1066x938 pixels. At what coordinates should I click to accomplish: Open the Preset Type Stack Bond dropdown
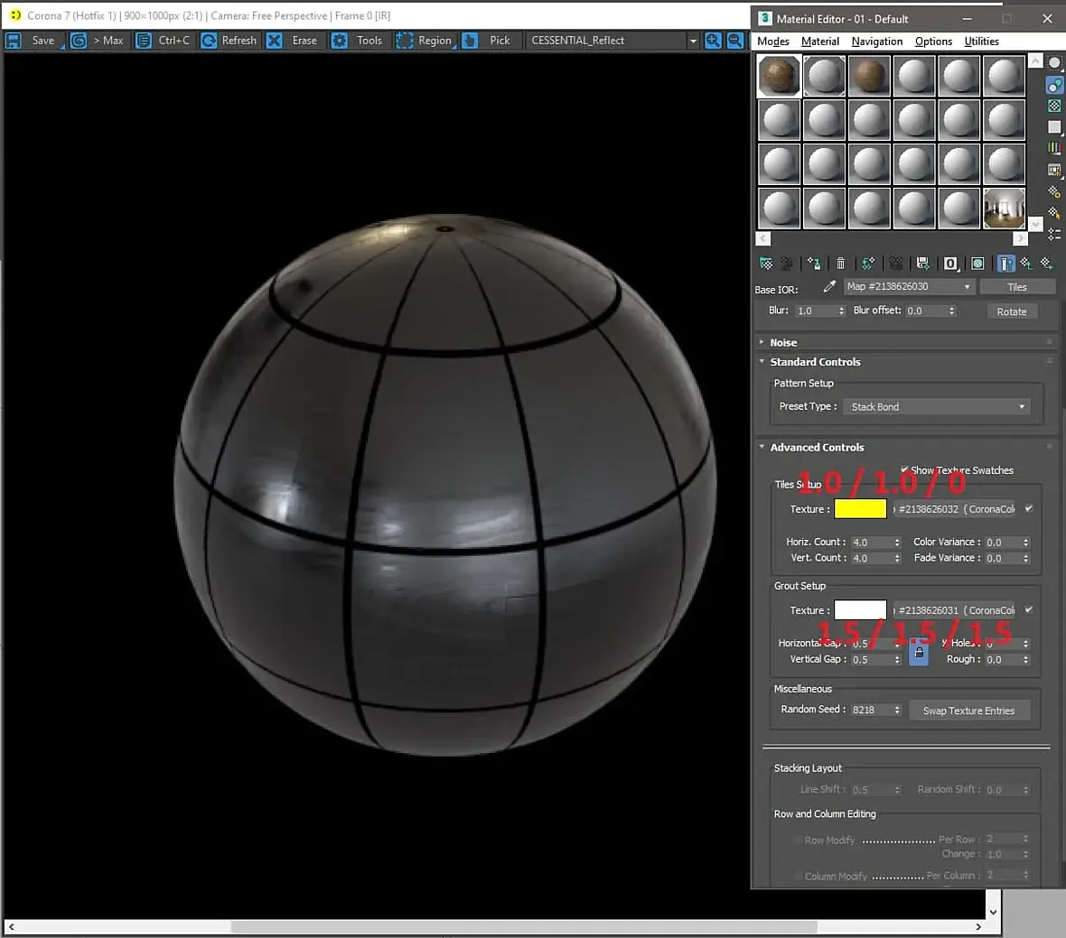coord(936,407)
